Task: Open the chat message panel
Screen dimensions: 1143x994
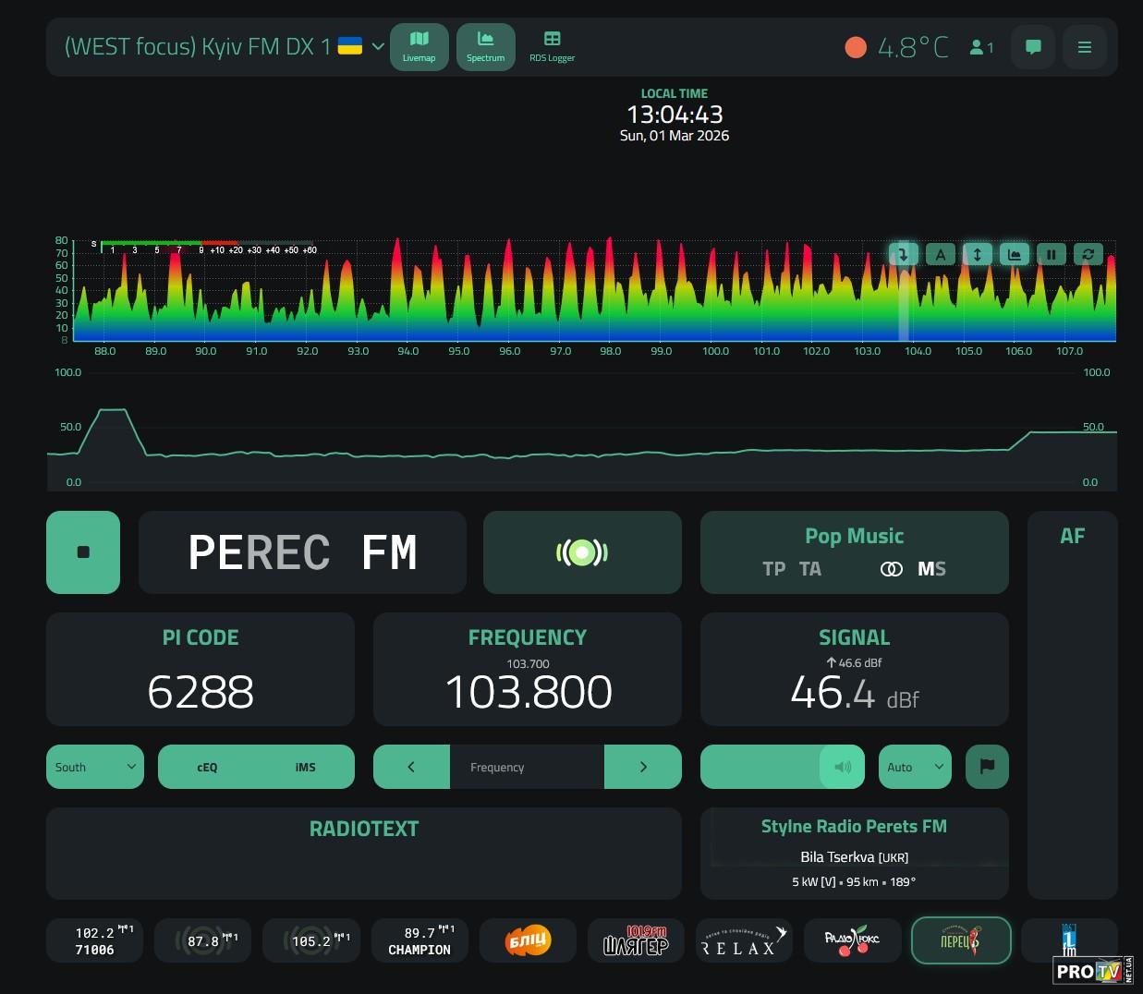Action: (x=1033, y=47)
